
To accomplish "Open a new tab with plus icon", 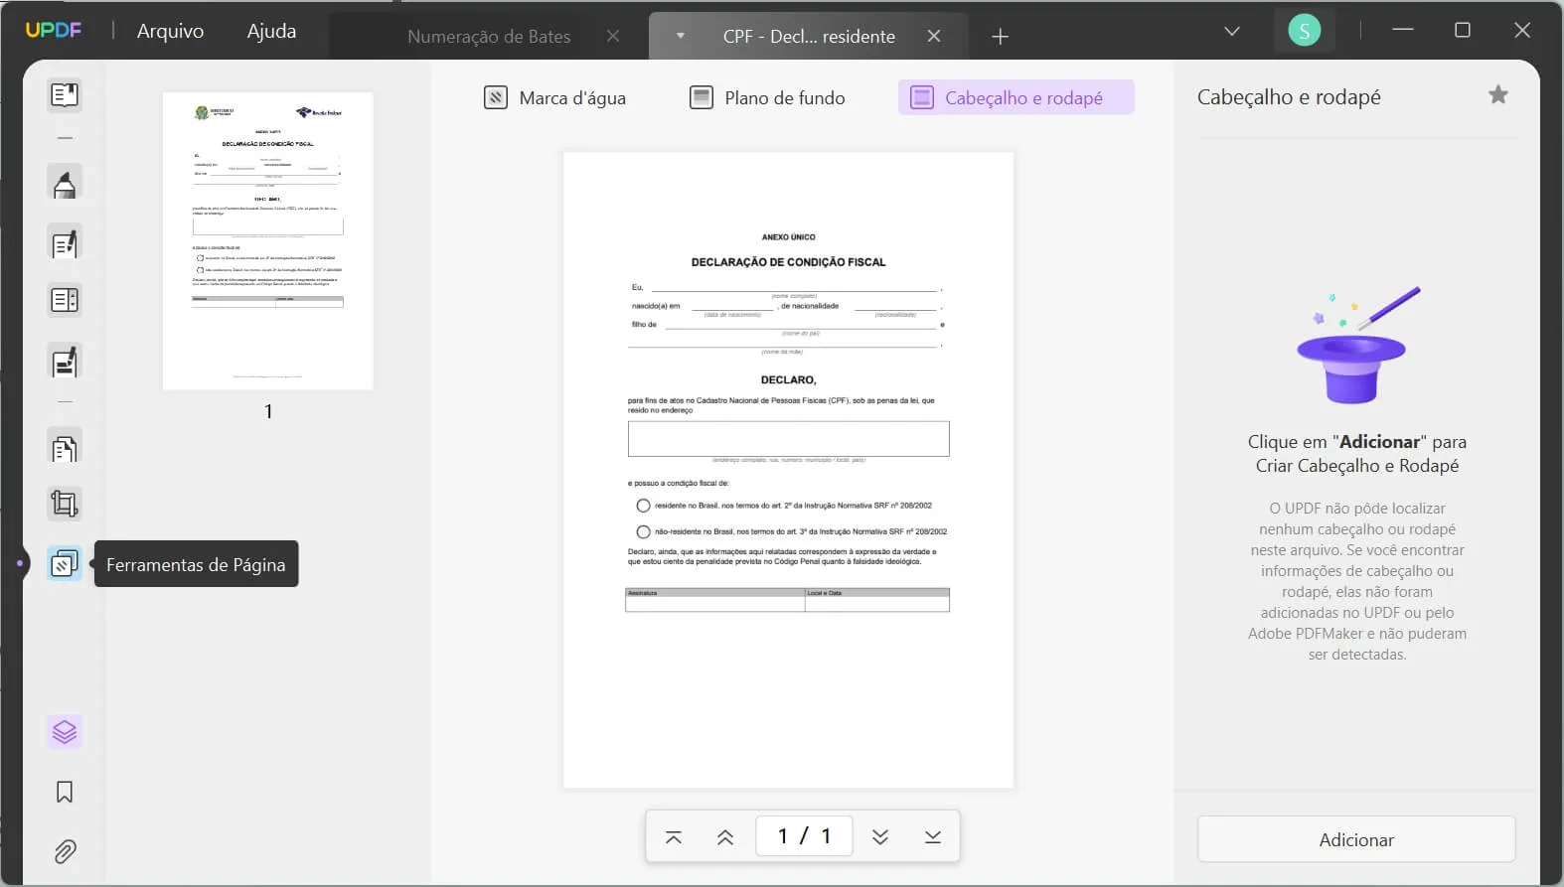I will [1001, 37].
